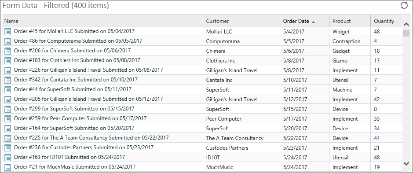Click the form icon for Order #21
Image resolution: width=413 pixels, height=173 pixels.
coord(8,167)
